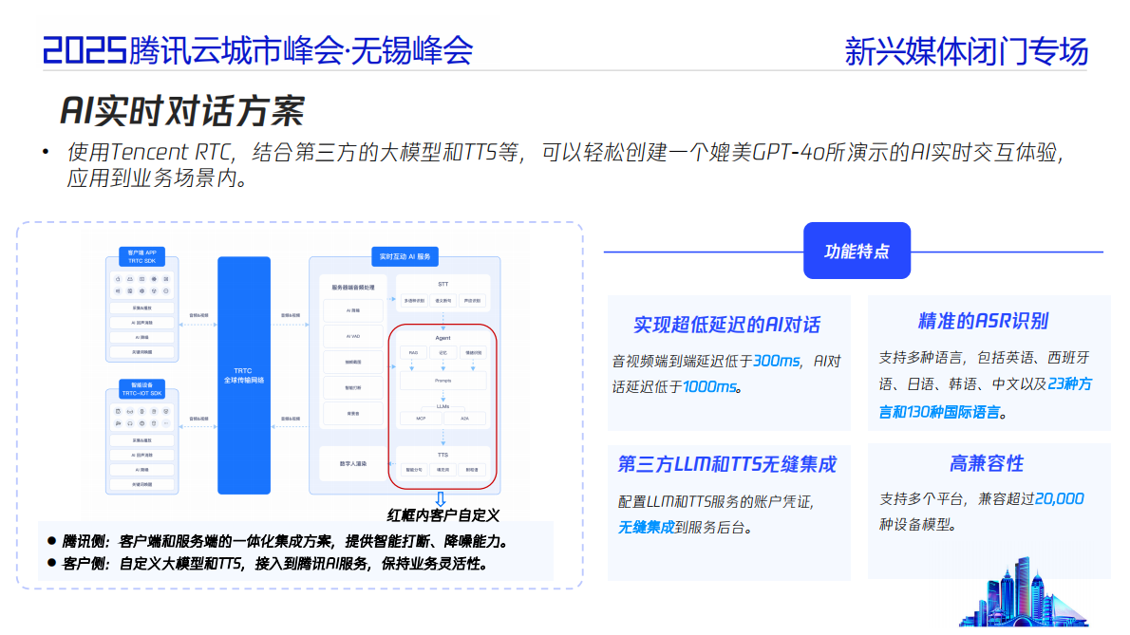This screenshot has width=1130, height=635.
Task: Click the Prompts box below Agent
Action: 443,381
